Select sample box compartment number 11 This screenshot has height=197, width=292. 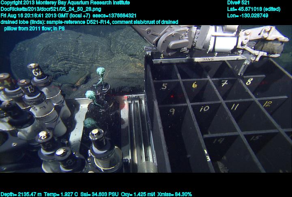[x=235, y=107]
